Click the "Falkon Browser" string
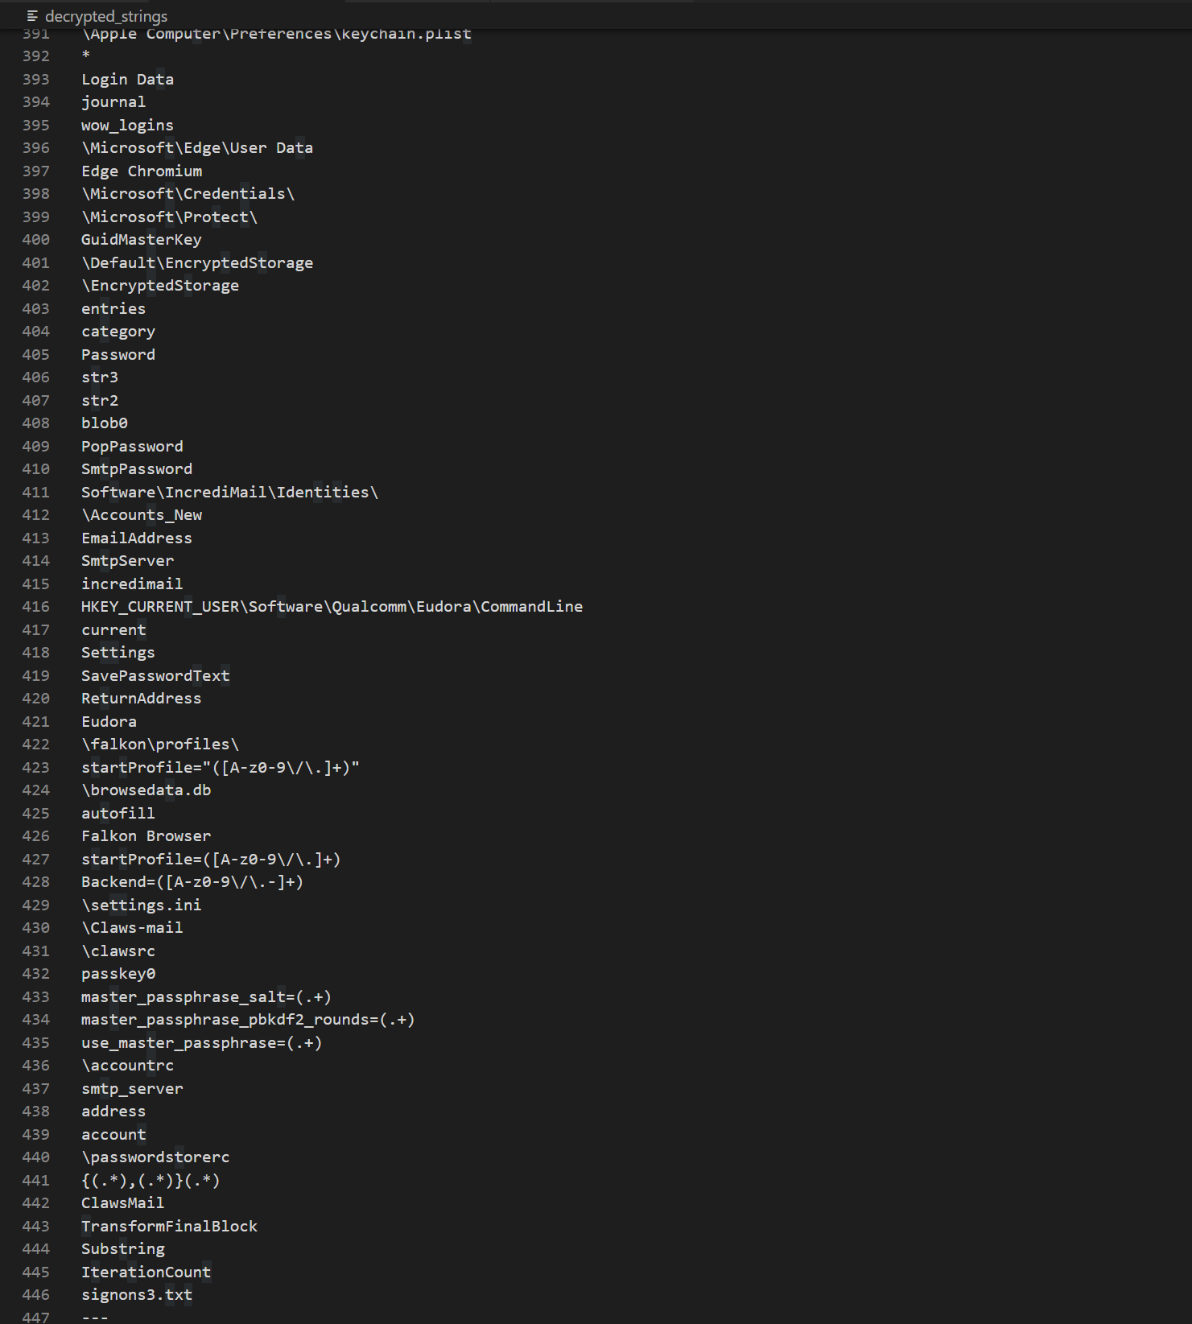Image resolution: width=1192 pixels, height=1324 pixels. (146, 836)
